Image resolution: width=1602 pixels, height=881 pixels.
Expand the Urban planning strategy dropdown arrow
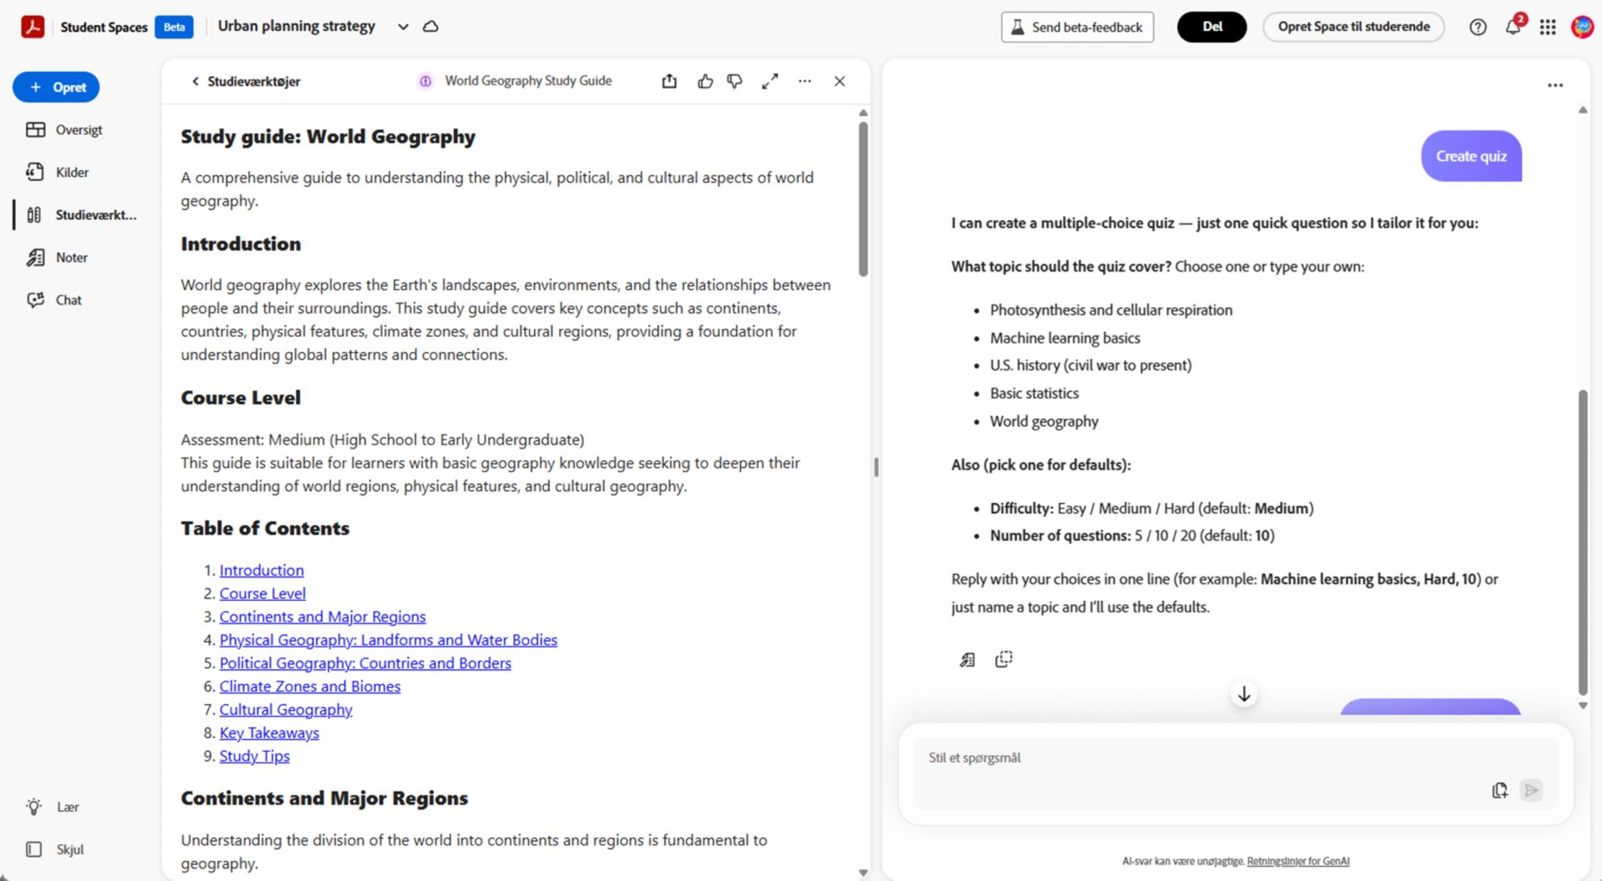click(x=403, y=27)
